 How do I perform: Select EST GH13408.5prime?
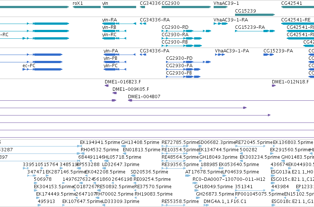[x=123, y=146]
